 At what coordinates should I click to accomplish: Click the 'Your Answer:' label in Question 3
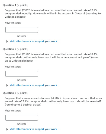13,111
